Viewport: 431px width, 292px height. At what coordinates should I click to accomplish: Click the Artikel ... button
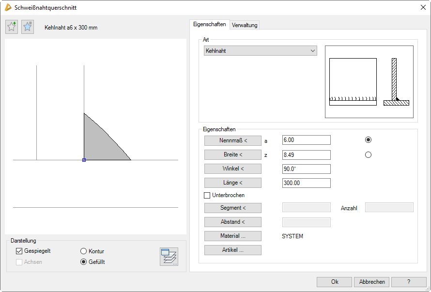[233, 250]
